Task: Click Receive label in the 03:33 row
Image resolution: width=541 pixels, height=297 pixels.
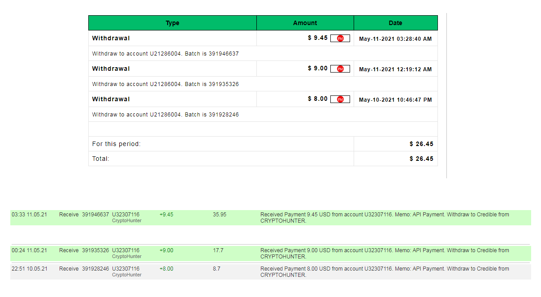Action: pos(69,215)
